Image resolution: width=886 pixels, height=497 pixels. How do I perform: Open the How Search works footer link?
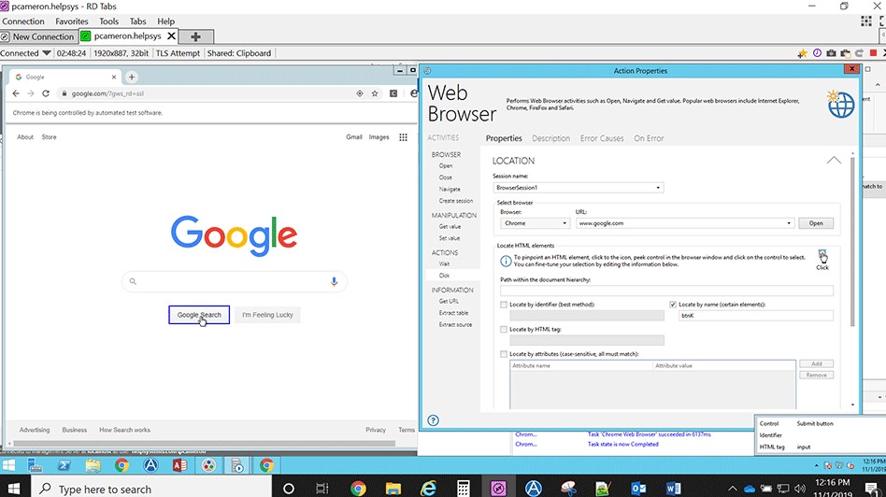point(125,430)
